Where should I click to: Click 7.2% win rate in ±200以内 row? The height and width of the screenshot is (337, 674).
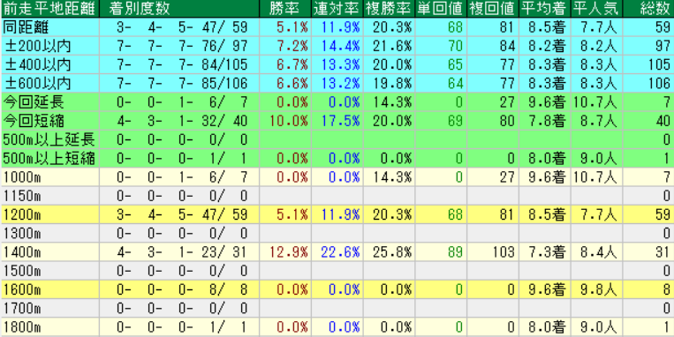tap(292, 46)
